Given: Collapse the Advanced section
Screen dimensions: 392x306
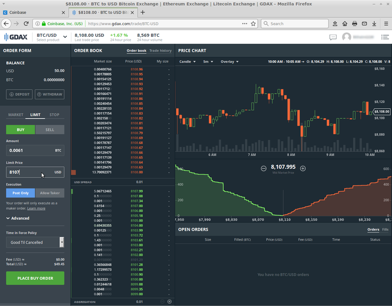Looking at the screenshot, I should point(18,218).
